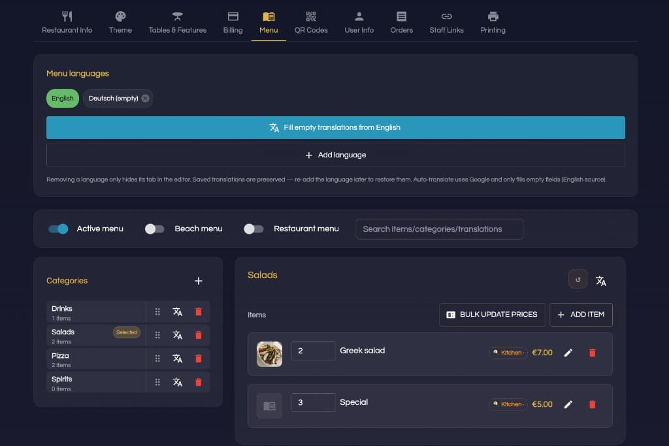
Task: Delete the Salads category
Action: (199, 336)
